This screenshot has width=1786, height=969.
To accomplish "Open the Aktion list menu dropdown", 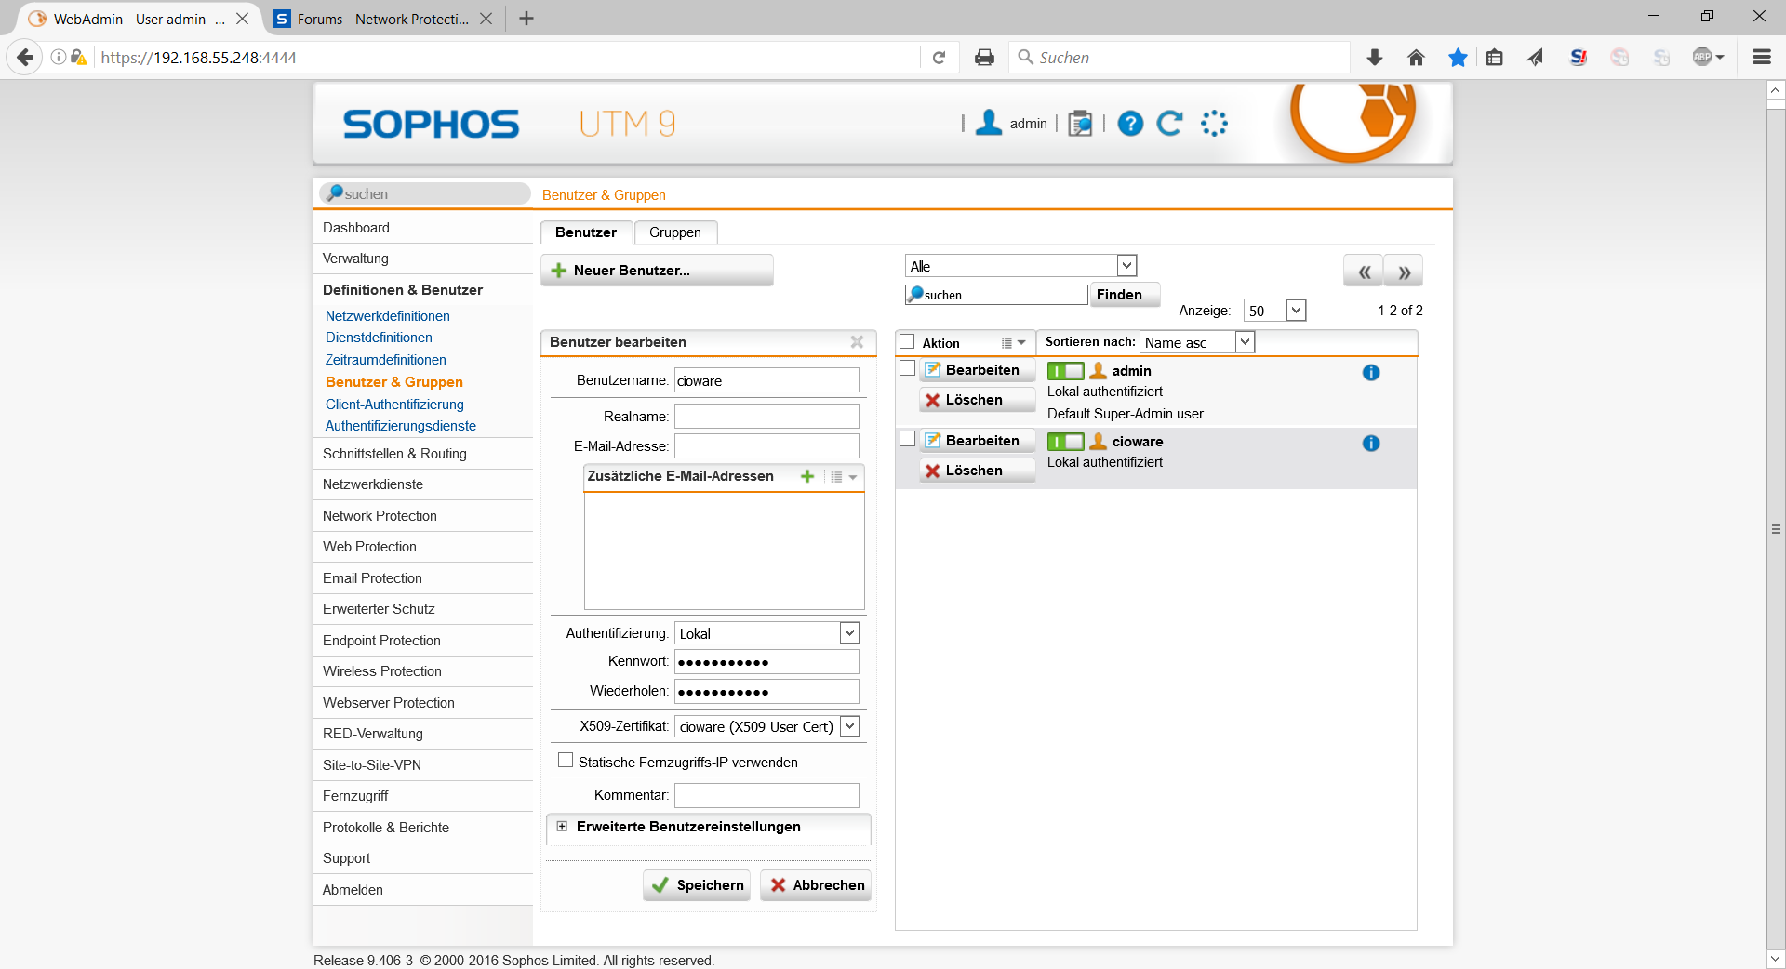I will click(x=1013, y=343).
